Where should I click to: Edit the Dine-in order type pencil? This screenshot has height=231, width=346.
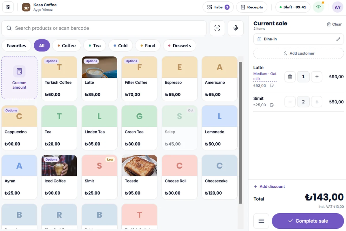tap(338, 39)
